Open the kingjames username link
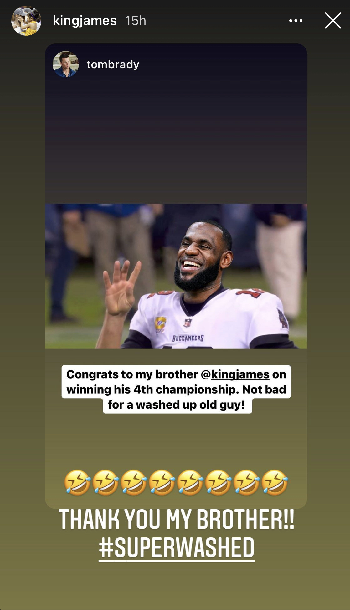 pyautogui.click(x=85, y=21)
